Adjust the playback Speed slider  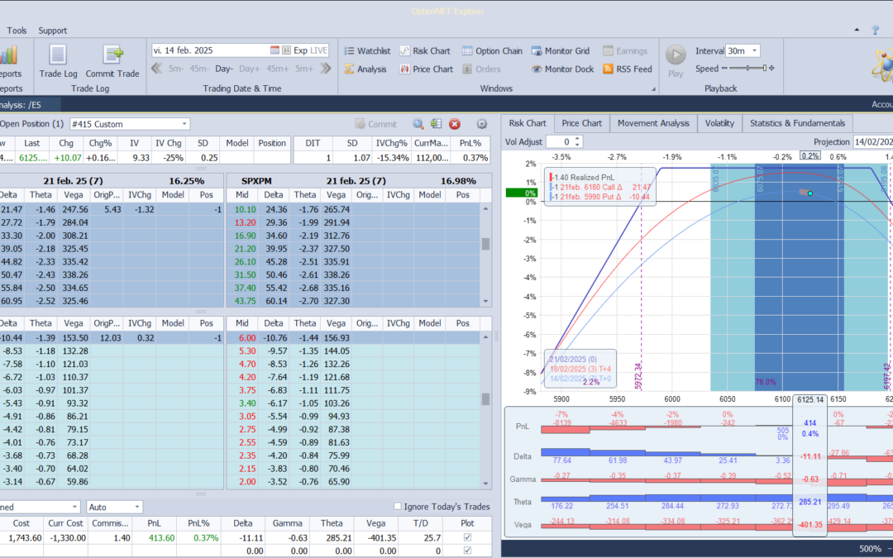(746, 69)
